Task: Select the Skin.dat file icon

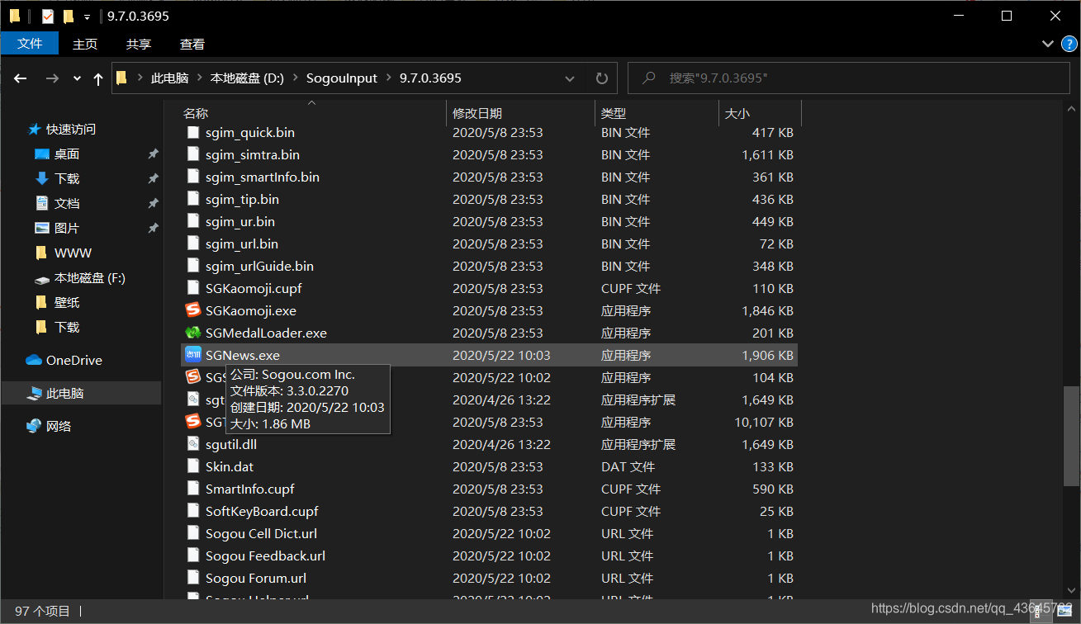Action: click(x=193, y=466)
